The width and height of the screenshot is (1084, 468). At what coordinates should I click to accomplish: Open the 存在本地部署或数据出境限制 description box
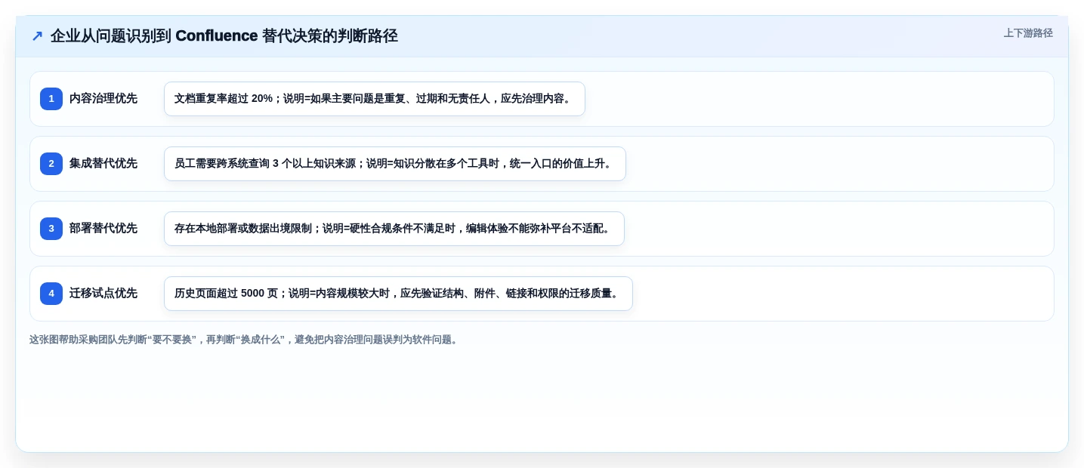point(394,229)
